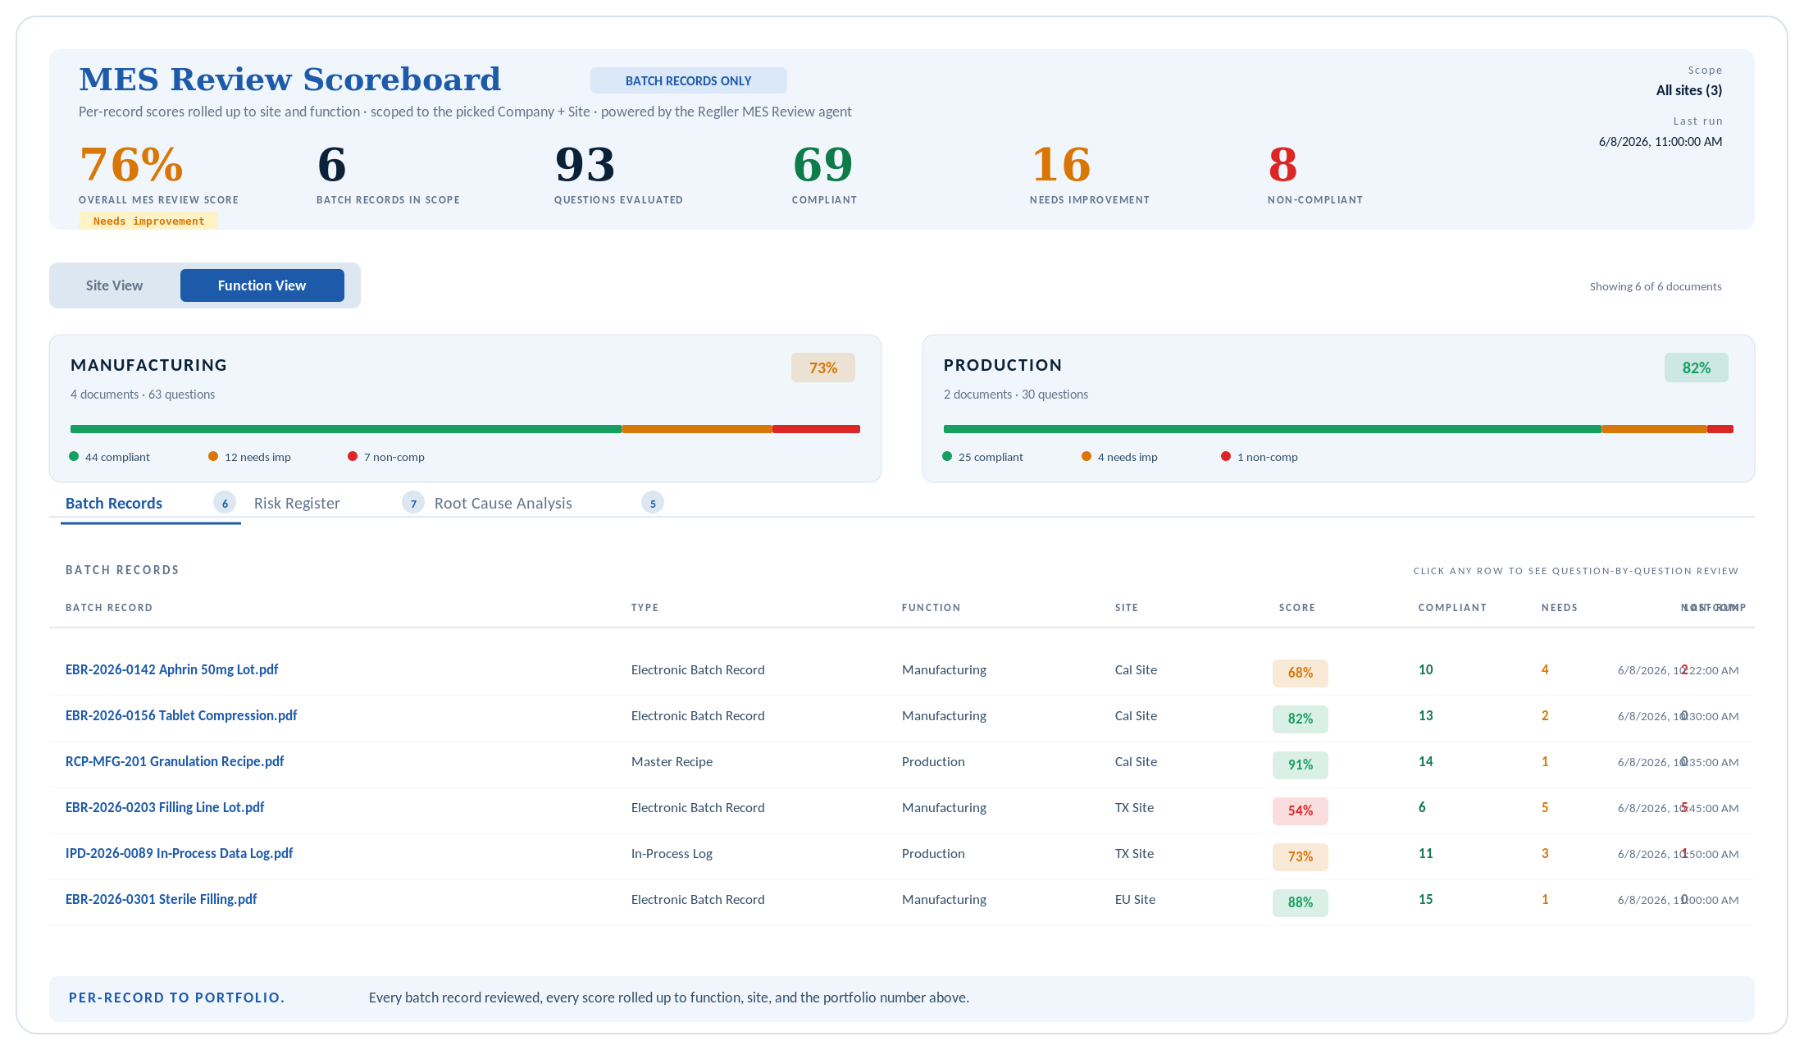Click the BATCH RECORDS ONLY filter badge
Image resolution: width=1804 pixels, height=1050 pixels.
pyautogui.click(x=689, y=80)
